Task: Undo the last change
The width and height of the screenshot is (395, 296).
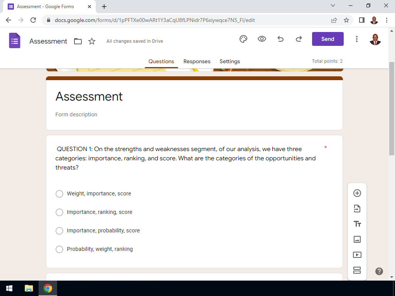Action: [x=280, y=39]
